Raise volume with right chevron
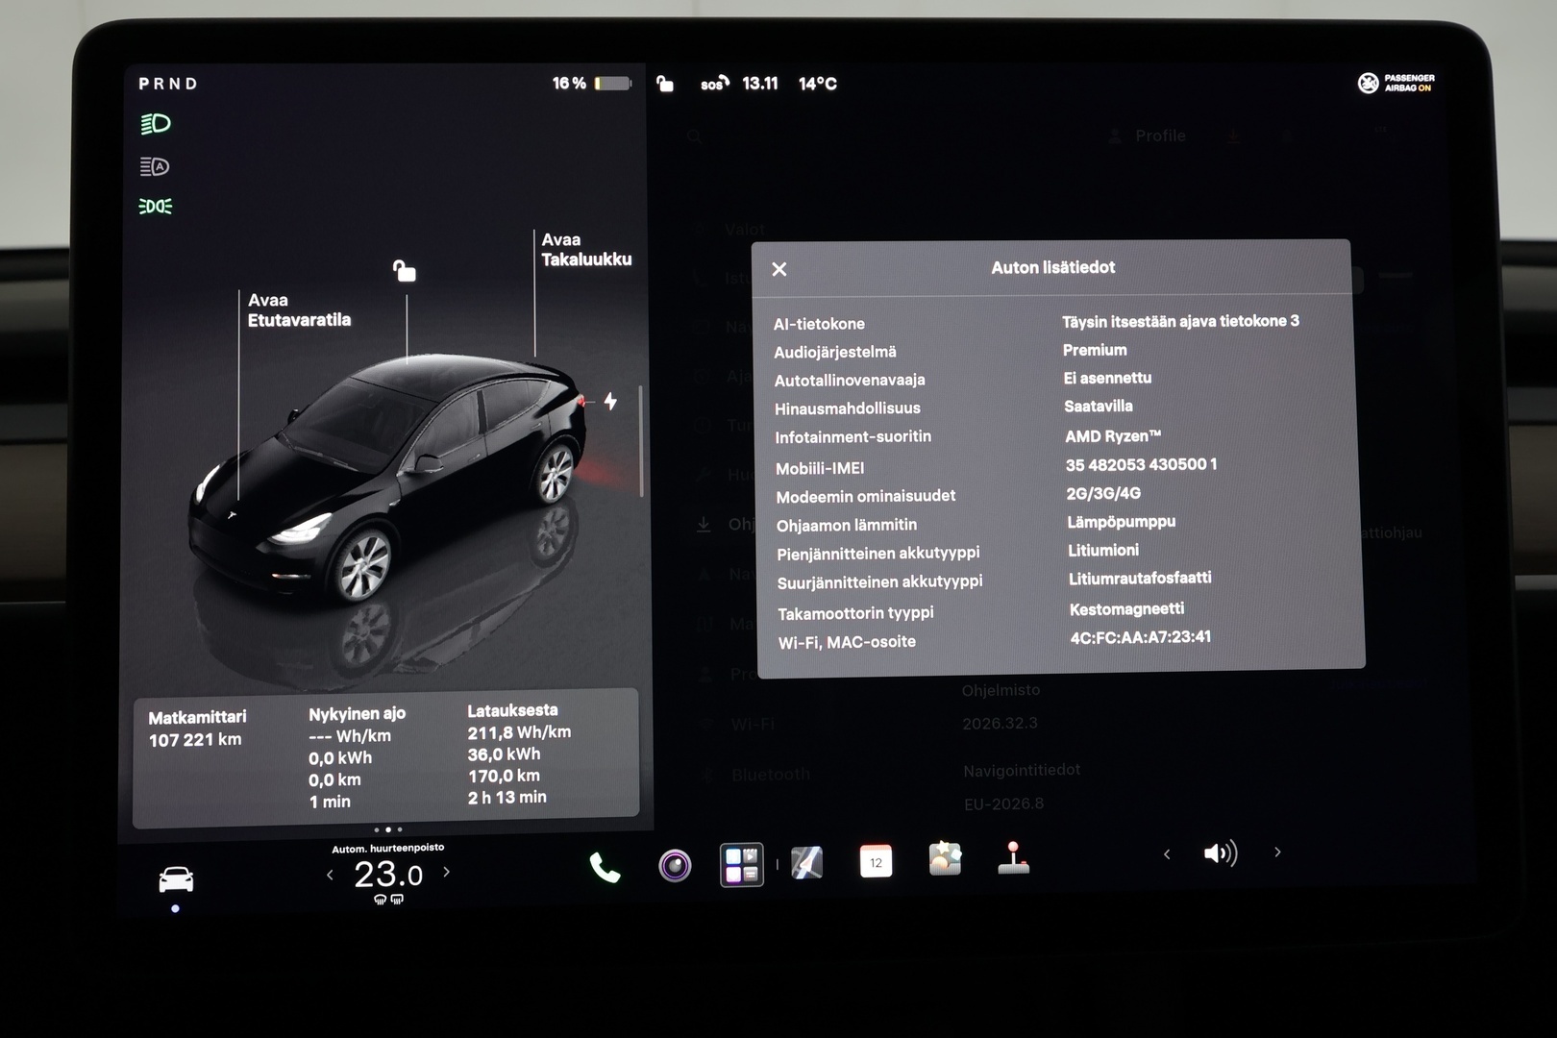The image size is (1557, 1038). coord(1277,853)
